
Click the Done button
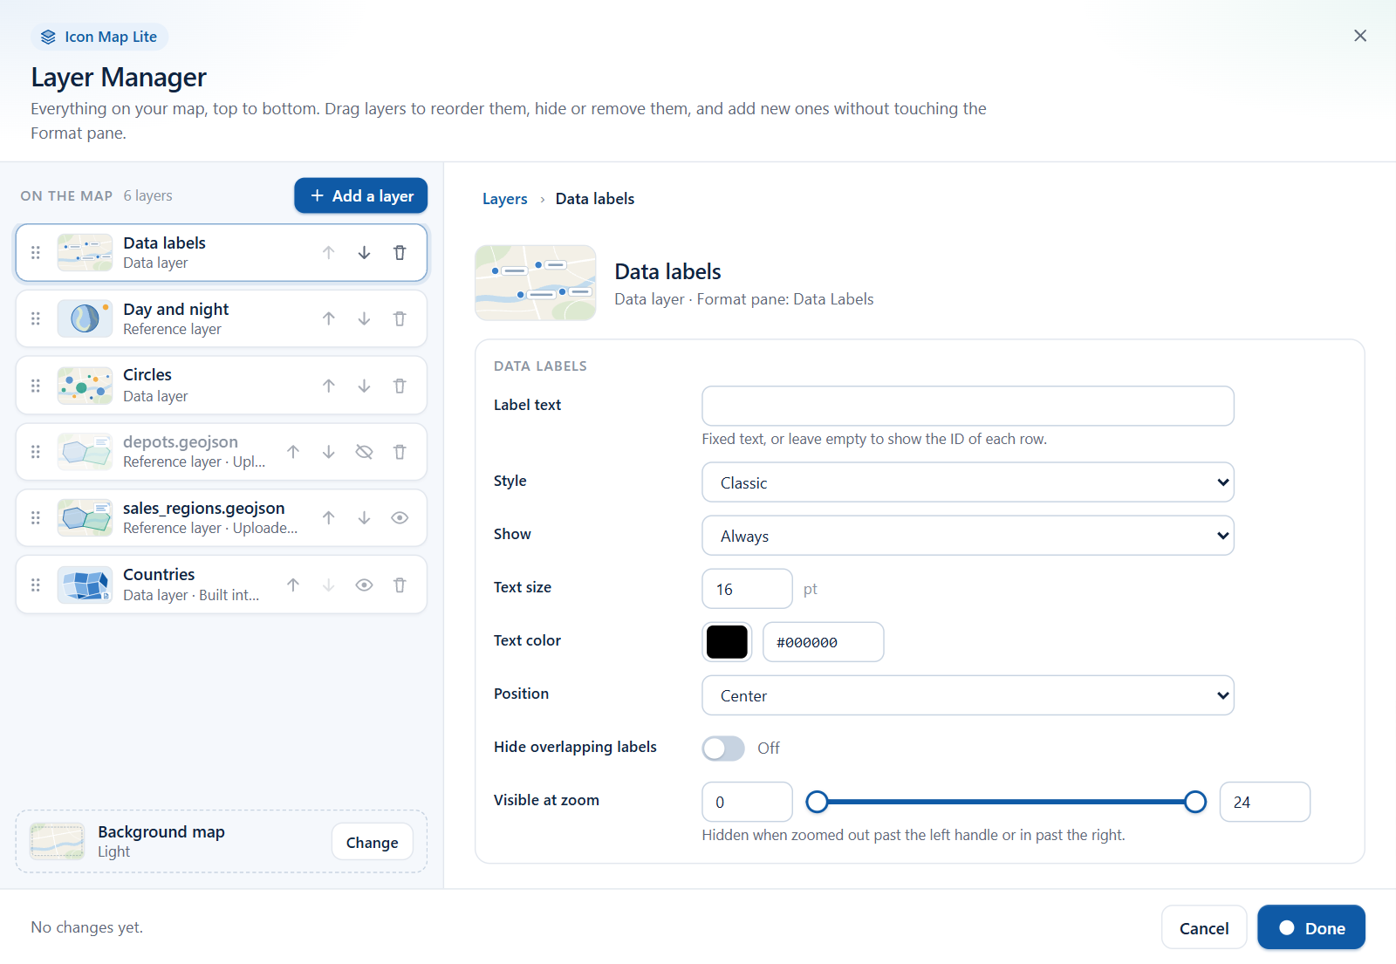[x=1311, y=928]
